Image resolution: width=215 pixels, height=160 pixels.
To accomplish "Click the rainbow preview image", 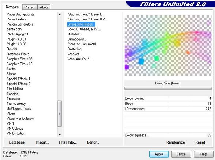I will pos(168,45).
